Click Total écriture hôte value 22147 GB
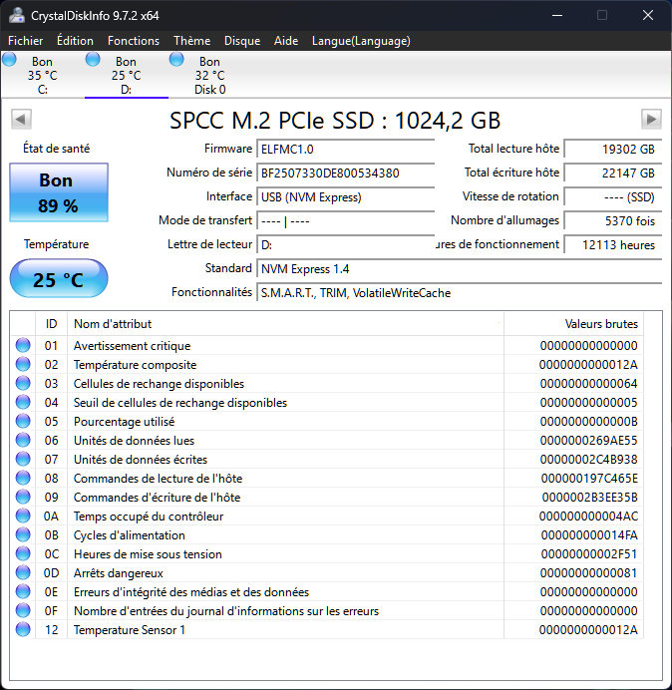Image resolution: width=672 pixels, height=690 pixels. [x=612, y=172]
